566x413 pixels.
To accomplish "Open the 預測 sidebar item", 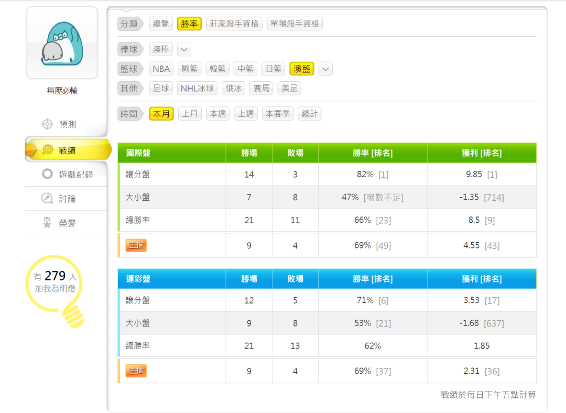I will click(66, 124).
